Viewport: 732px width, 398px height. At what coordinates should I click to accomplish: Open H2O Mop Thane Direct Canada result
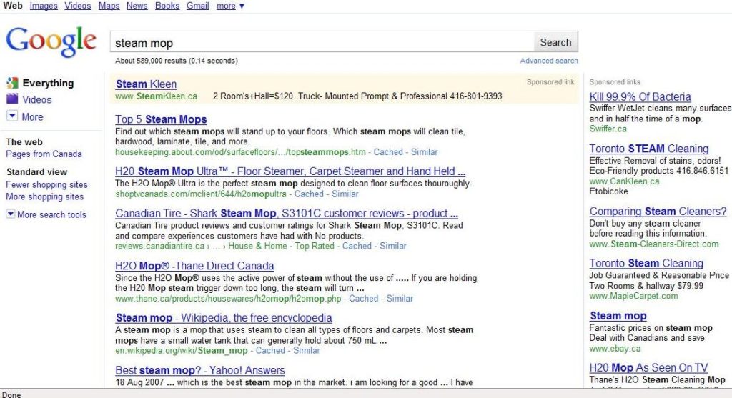[194, 266]
